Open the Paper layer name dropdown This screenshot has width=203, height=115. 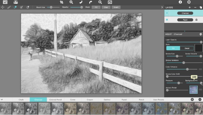(x=185, y=20)
